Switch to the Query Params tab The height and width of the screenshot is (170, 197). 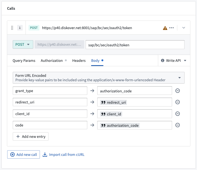tap(24, 61)
